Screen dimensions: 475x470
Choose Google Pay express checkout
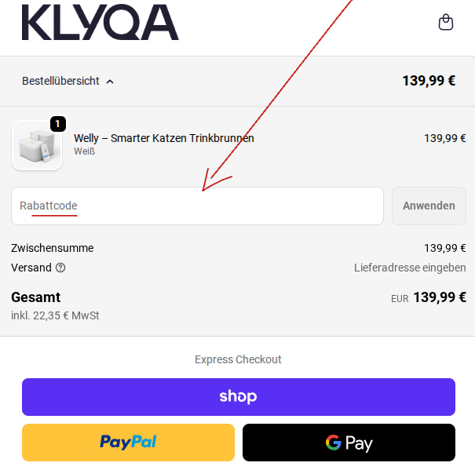[349, 443]
